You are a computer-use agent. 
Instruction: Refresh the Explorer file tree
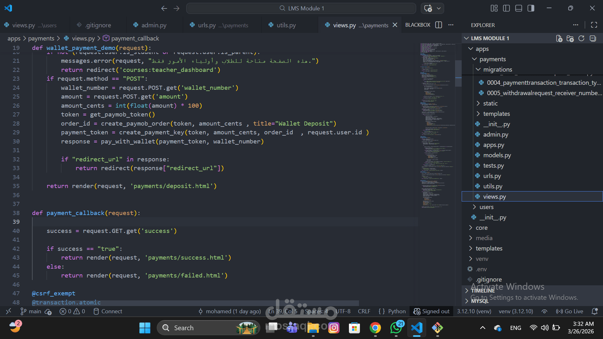[581, 38]
